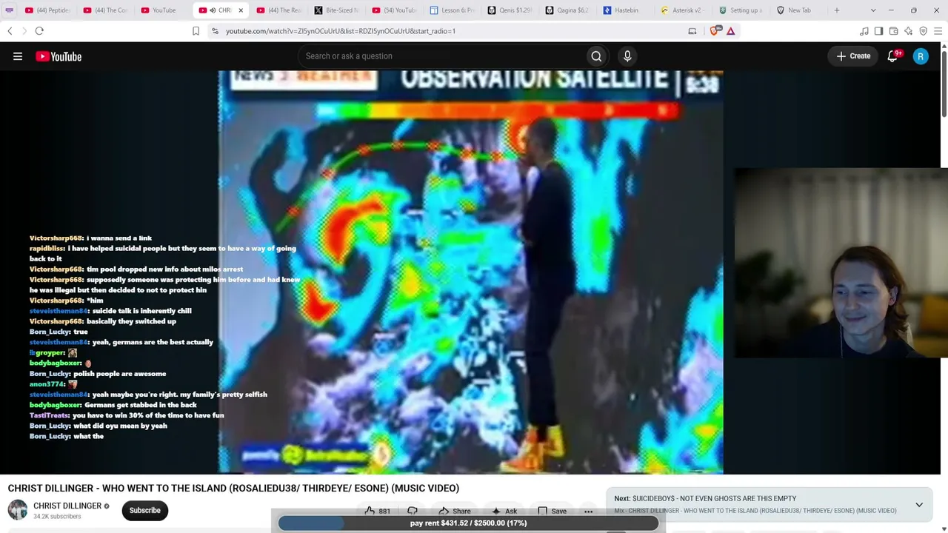Viewport: 948px width, 533px height.
Task: Bookmark this page in address bar
Action: pos(196,31)
